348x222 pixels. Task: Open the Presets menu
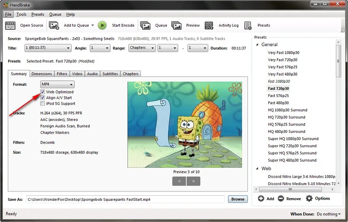[38, 14]
